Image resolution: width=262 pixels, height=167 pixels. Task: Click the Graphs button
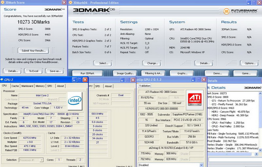(182, 73)
